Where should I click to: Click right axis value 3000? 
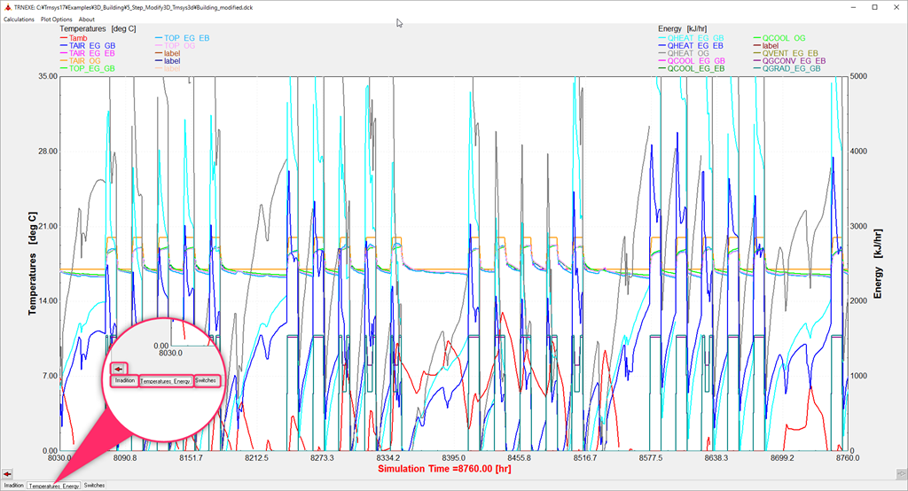click(x=858, y=226)
